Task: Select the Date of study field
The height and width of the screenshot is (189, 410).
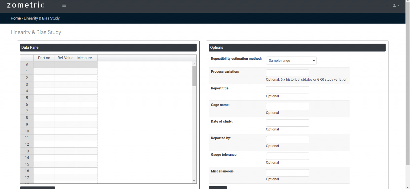Action: [x=287, y=123]
